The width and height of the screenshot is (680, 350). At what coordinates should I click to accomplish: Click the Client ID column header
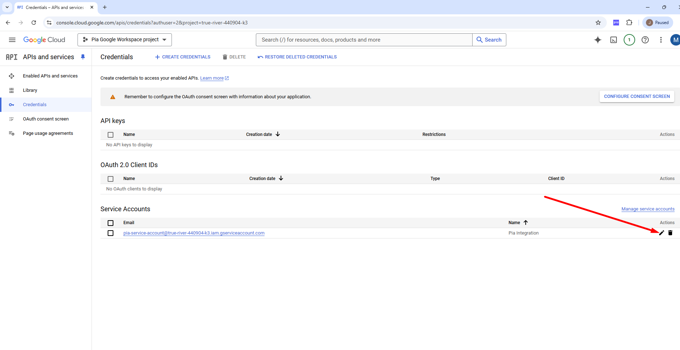556,179
